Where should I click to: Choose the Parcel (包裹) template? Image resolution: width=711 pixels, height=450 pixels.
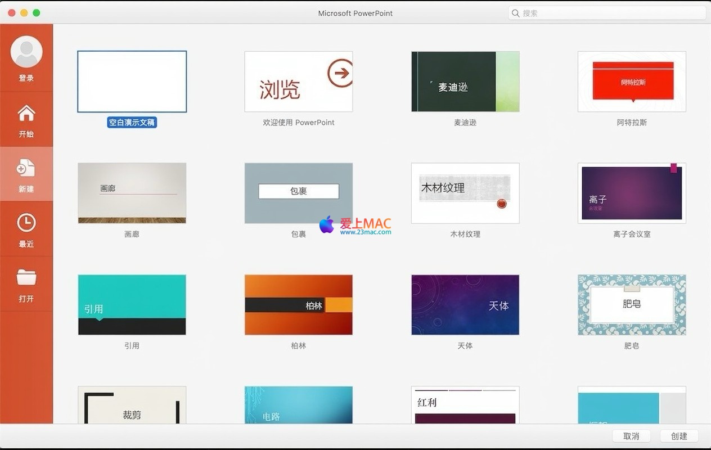pos(299,193)
